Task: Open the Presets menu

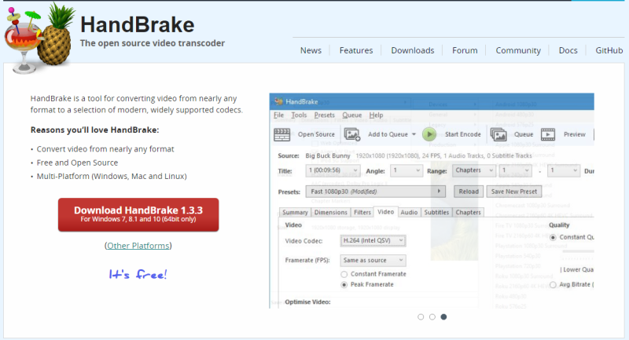Action: point(324,115)
